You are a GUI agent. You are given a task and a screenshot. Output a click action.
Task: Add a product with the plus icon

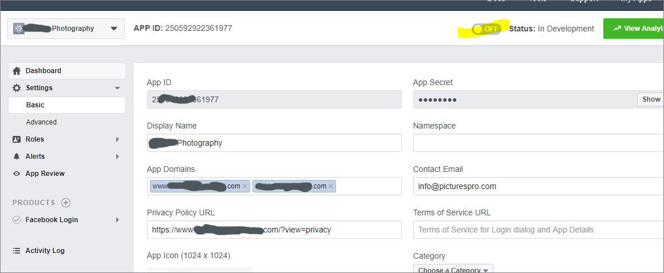point(66,202)
